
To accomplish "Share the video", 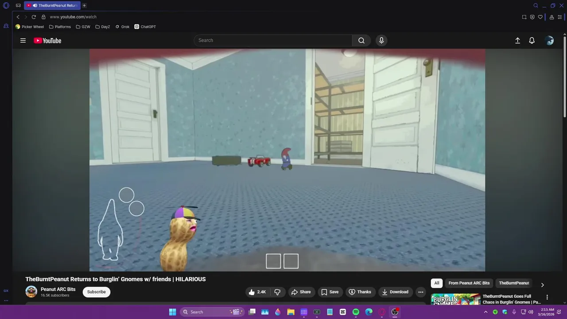I will tap(301, 292).
